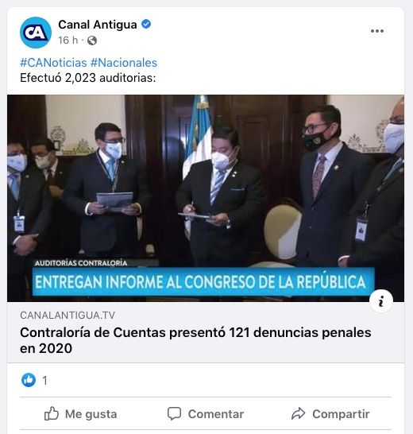Image resolution: width=413 pixels, height=434 pixels.
Task: Open article headline about Contraloría de Cuentas
Action: [195, 340]
